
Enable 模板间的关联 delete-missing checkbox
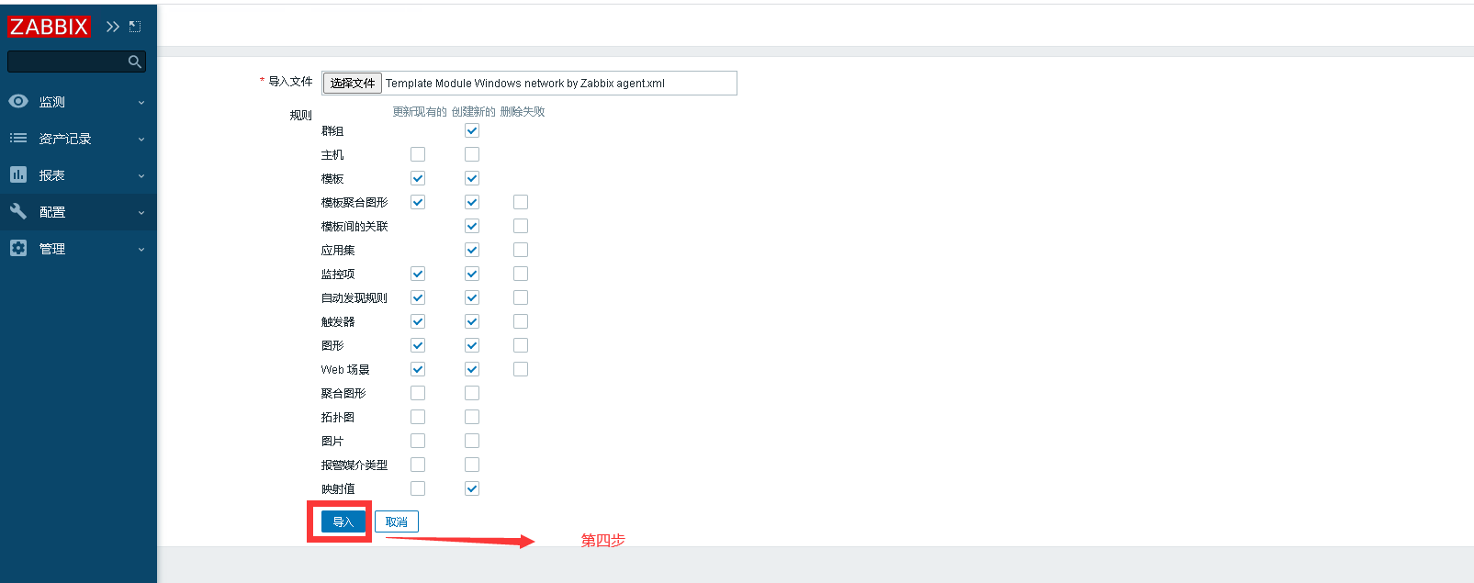point(521,226)
